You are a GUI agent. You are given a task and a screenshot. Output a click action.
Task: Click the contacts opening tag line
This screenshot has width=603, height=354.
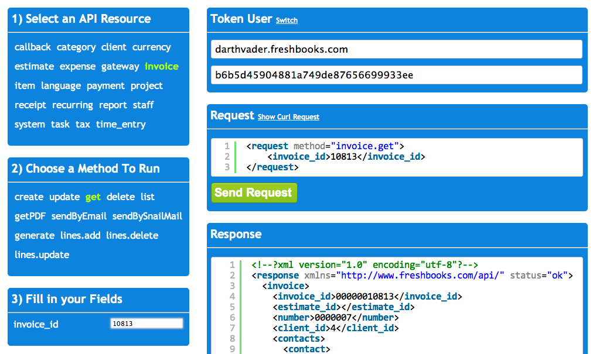click(299, 339)
